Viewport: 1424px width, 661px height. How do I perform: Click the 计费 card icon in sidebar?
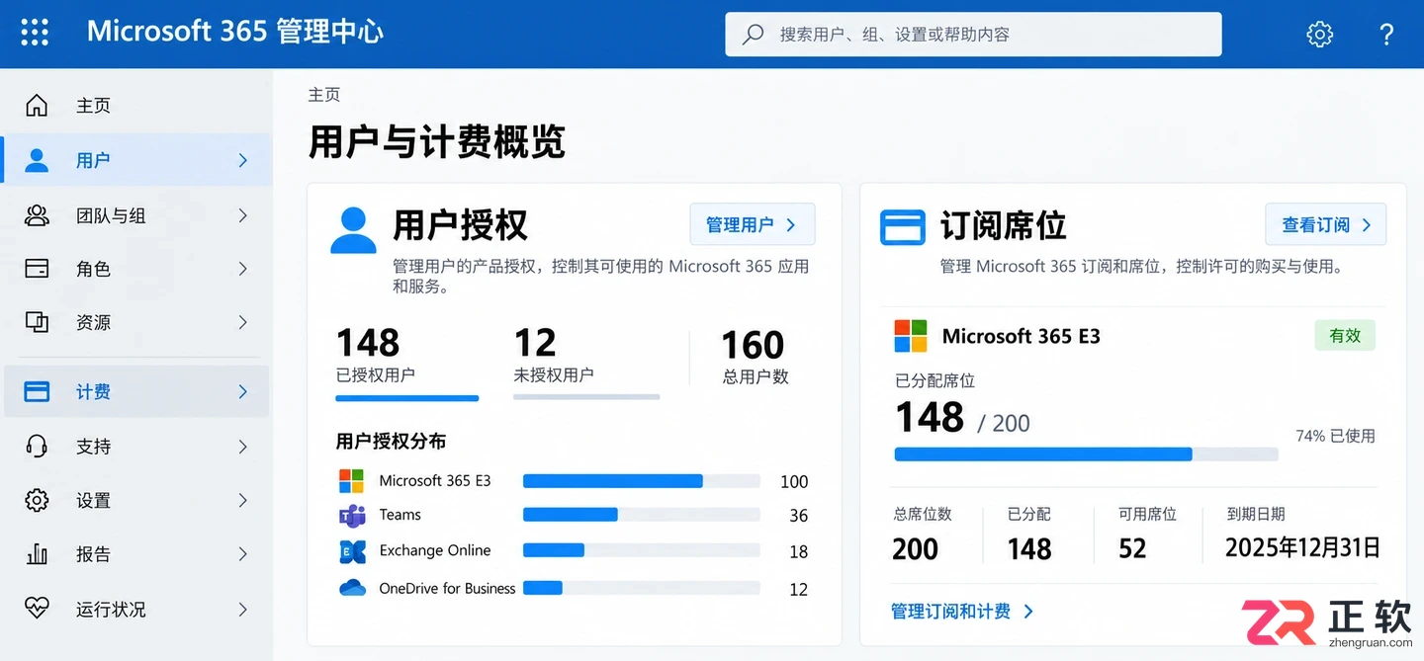point(37,392)
